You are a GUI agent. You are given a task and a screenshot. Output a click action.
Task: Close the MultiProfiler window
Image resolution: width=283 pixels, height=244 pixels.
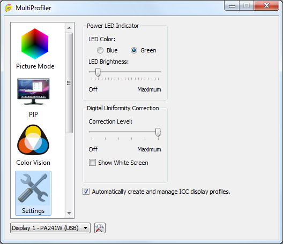[266, 5]
